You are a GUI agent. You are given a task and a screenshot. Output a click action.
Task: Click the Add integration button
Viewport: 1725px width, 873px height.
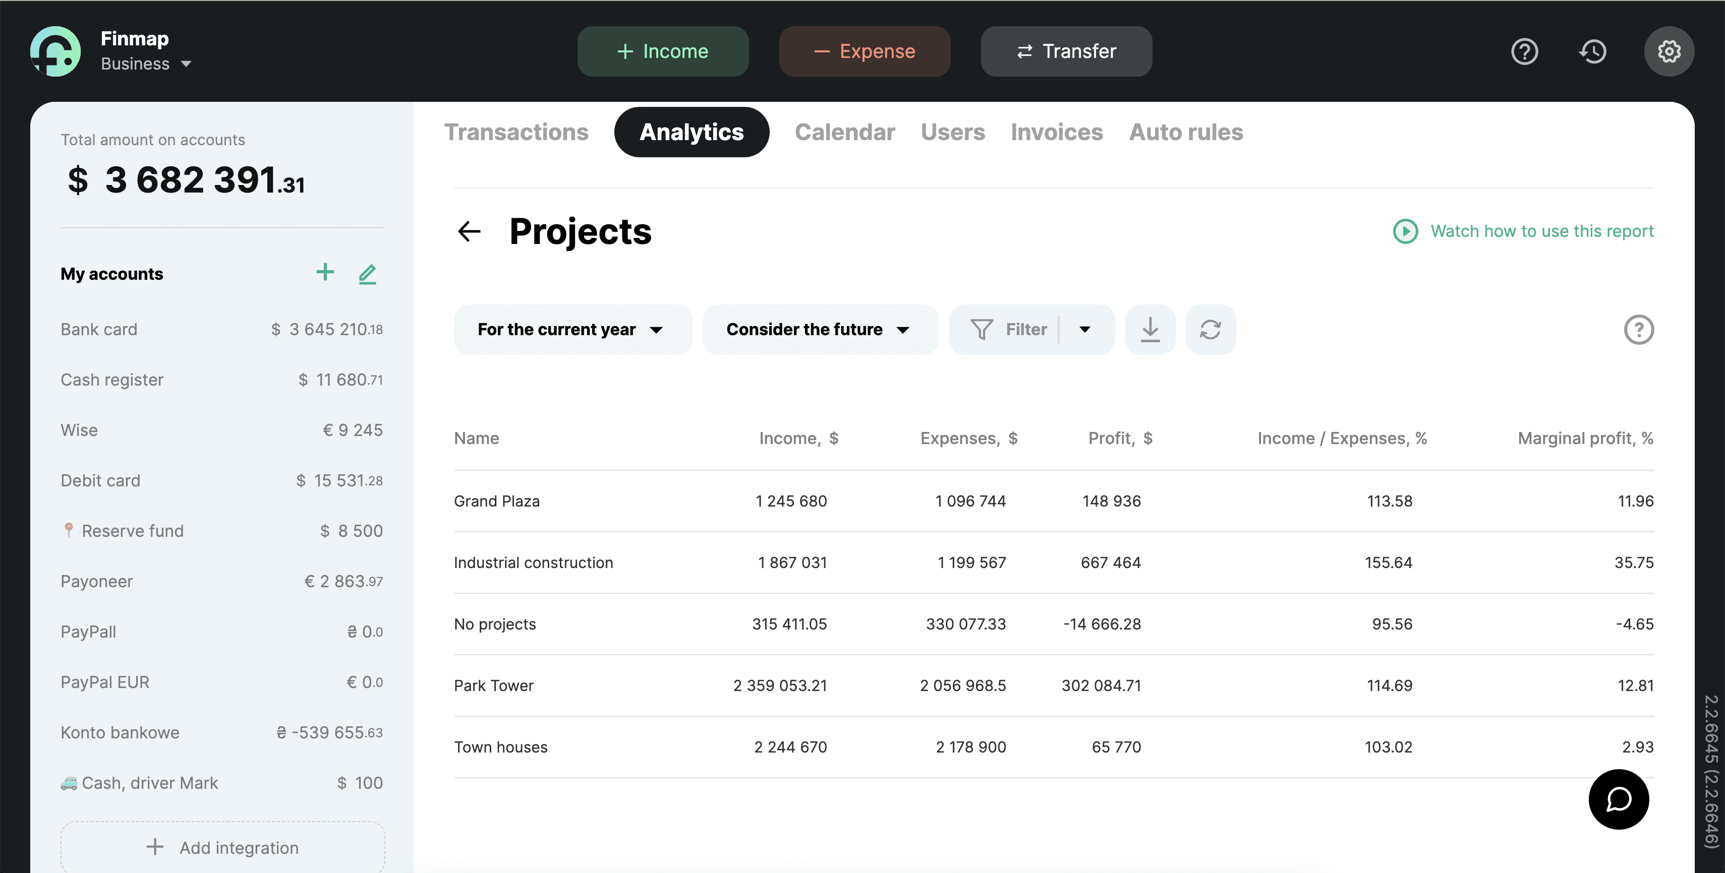[222, 847]
